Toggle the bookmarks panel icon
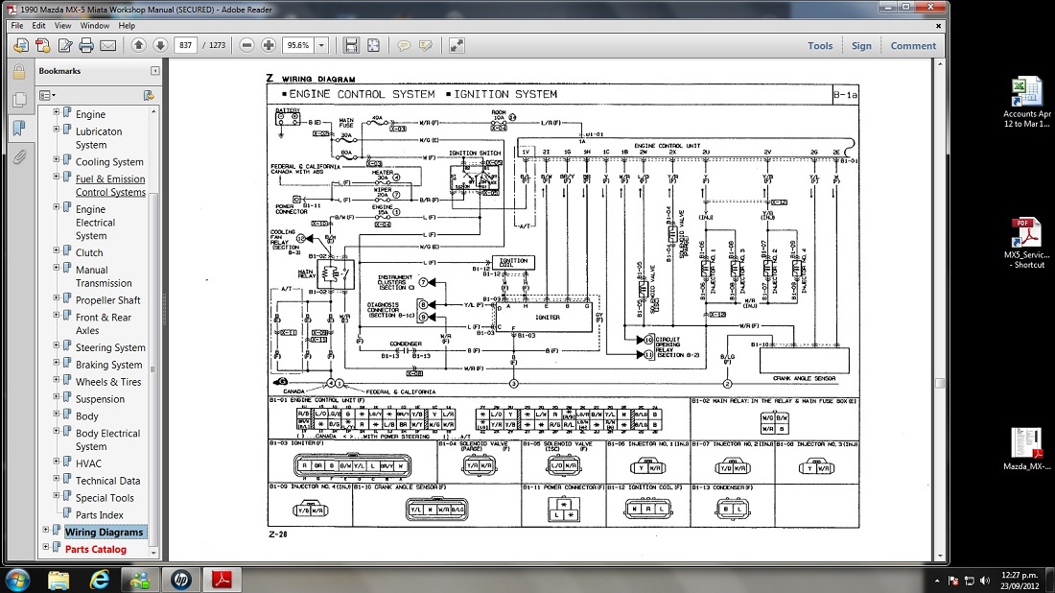Viewport: 1055px width, 593px height. coord(19,128)
